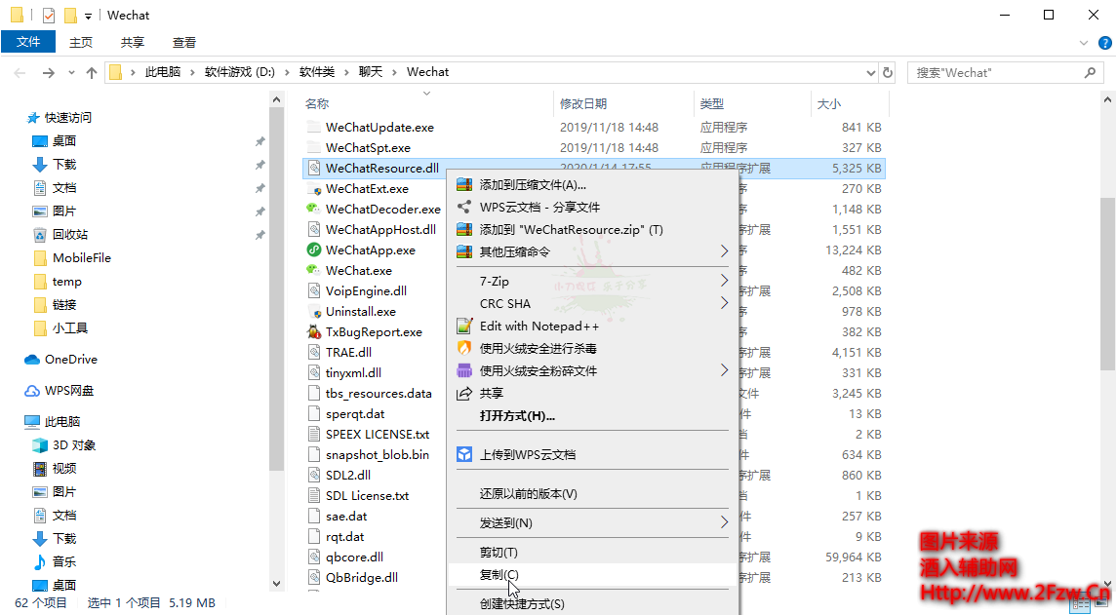
Task: Click the New Folder quick access icon
Action: pyautogui.click(x=70, y=15)
